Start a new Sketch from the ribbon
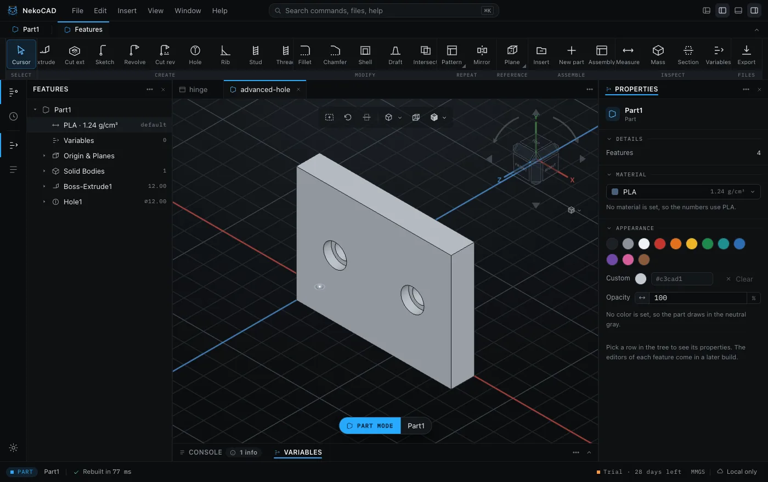This screenshot has width=768, height=482. (x=105, y=55)
